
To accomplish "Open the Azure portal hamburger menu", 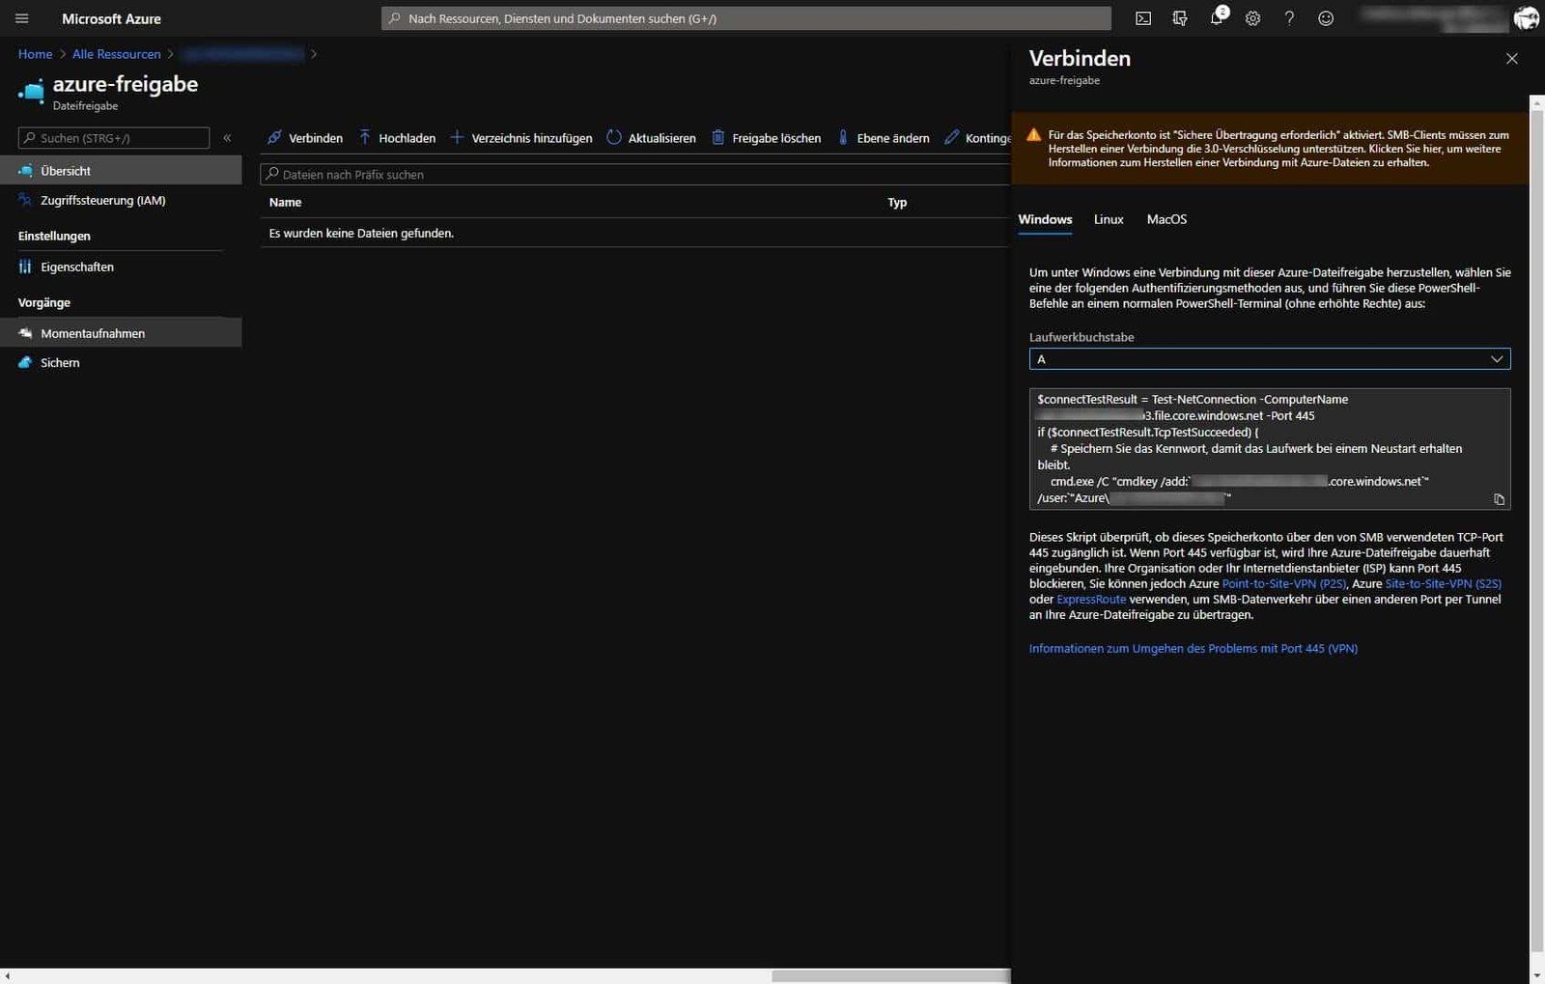I will pyautogui.click(x=20, y=17).
